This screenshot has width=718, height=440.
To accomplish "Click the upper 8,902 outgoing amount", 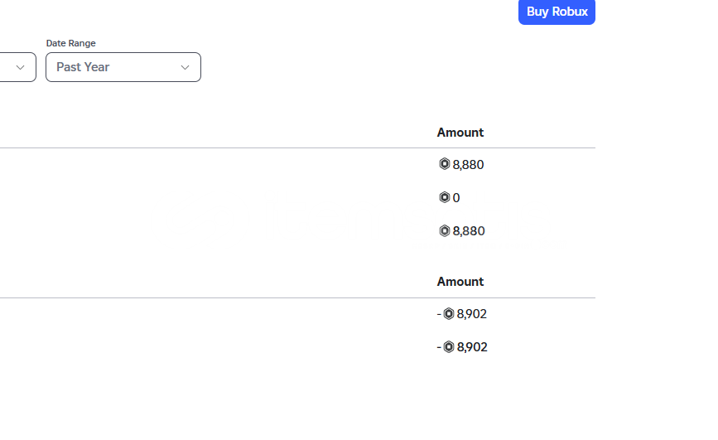I will point(472,314).
